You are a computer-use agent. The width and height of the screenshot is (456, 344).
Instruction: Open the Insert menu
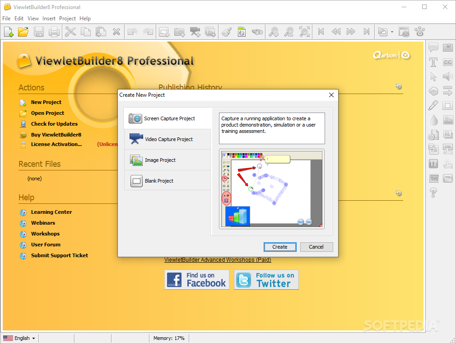49,19
